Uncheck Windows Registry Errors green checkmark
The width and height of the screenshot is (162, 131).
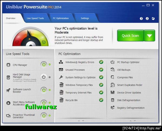[101, 62]
